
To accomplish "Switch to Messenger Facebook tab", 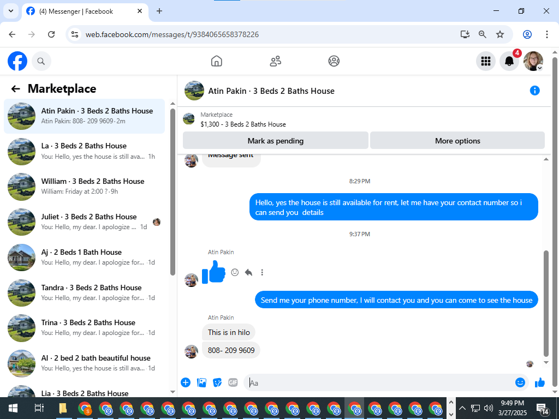I will [x=85, y=11].
